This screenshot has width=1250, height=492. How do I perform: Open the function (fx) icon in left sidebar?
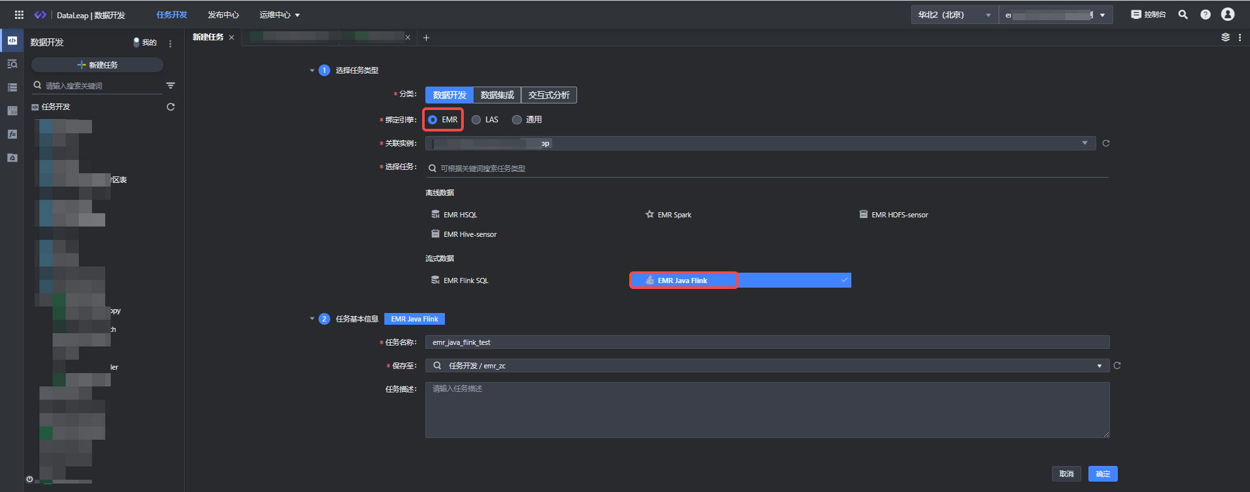(x=12, y=134)
